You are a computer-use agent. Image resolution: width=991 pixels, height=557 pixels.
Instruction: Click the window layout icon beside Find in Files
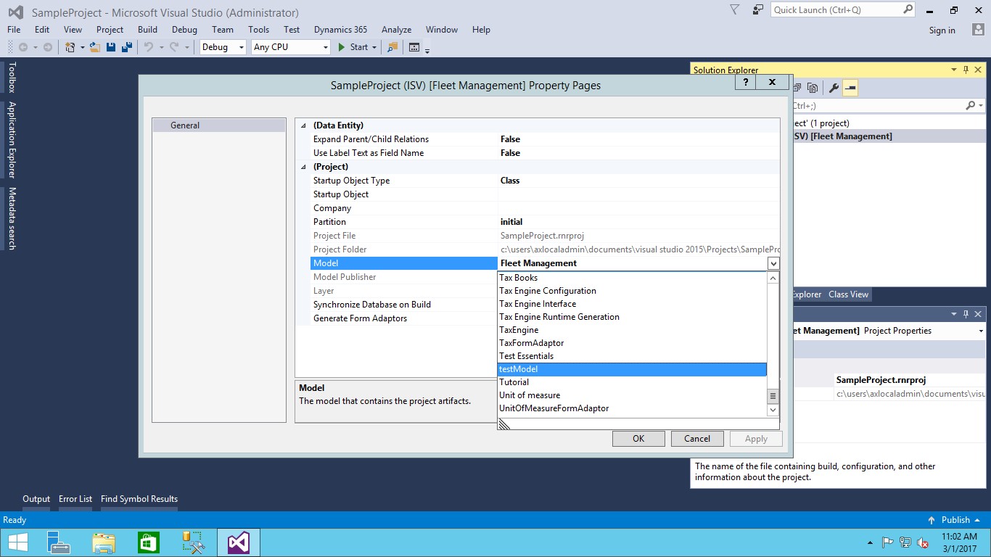414,47
